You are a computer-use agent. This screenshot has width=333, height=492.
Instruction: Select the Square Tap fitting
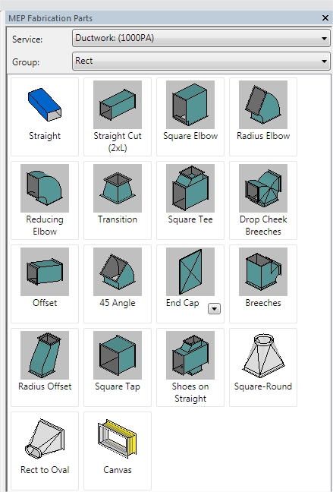coord(118,367)
